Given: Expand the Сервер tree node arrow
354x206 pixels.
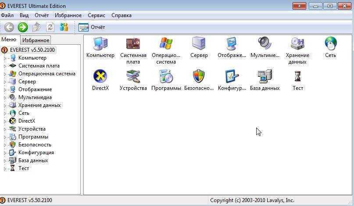Looking at the screenshot, I should pos(5,82).
